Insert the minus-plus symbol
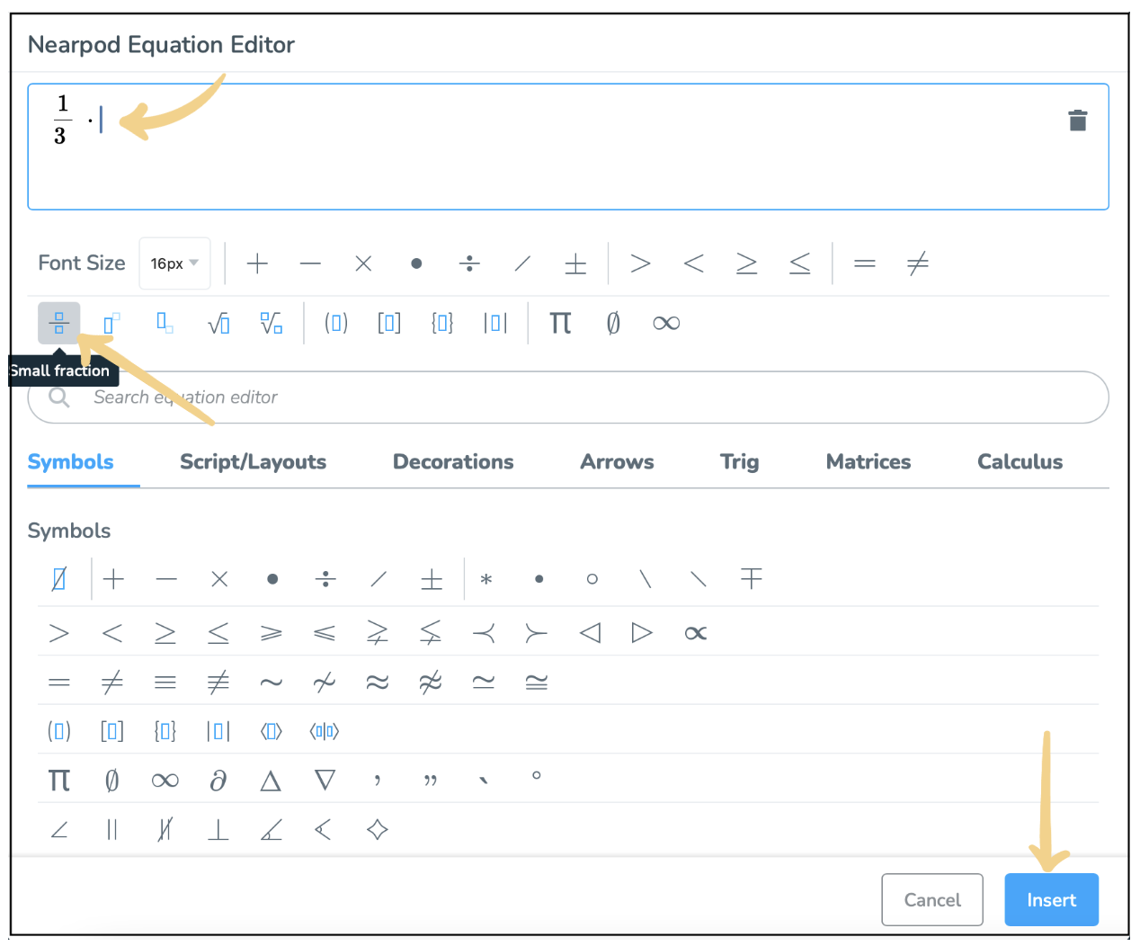This screenshot has width=1140, height=946. [751, 579]
